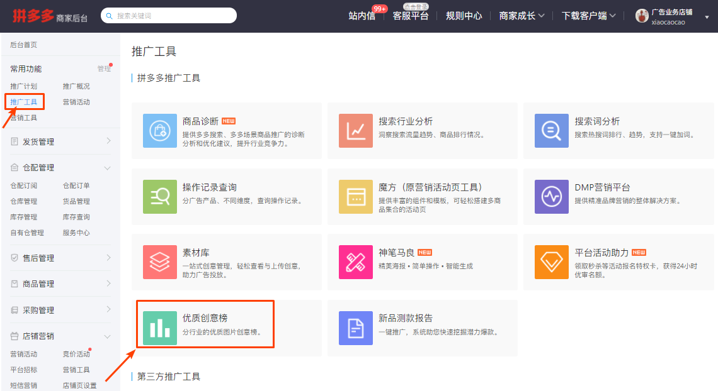The height and width of the screenshot is (391, 718).
Task: Expand the 采购管理 chevron
Action: coord(108,309)
